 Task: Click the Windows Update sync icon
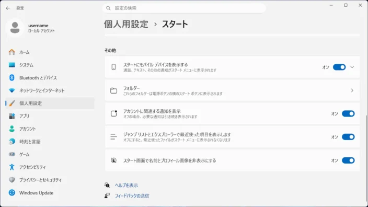(11, 193)
